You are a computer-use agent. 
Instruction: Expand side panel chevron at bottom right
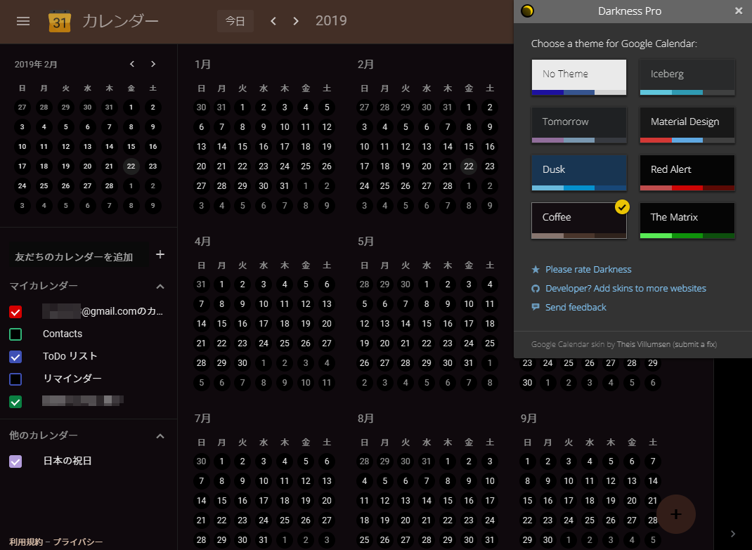[733, 534]
